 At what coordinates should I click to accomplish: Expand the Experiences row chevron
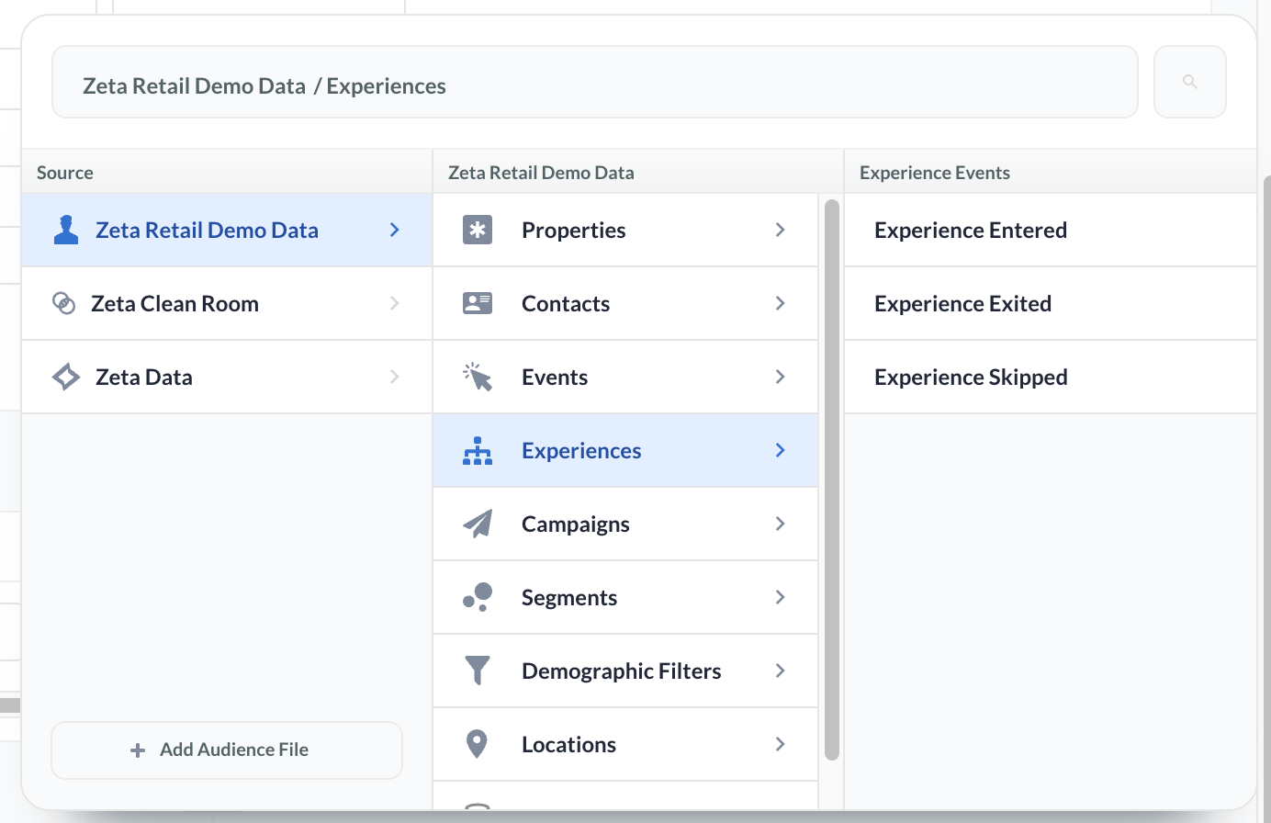[781, 450]
